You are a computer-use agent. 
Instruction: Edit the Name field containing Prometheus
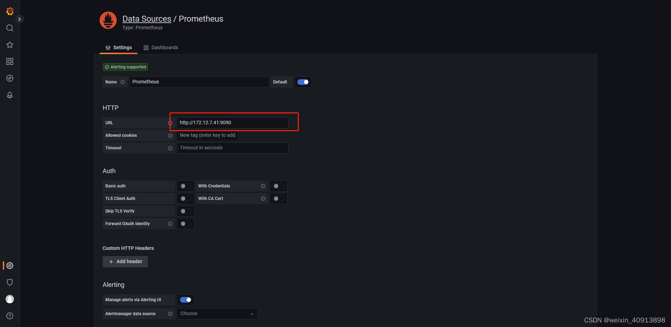(x=199, y=82)
